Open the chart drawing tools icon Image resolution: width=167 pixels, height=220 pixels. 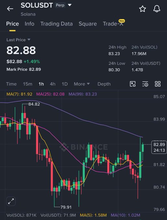pos(133,84)
